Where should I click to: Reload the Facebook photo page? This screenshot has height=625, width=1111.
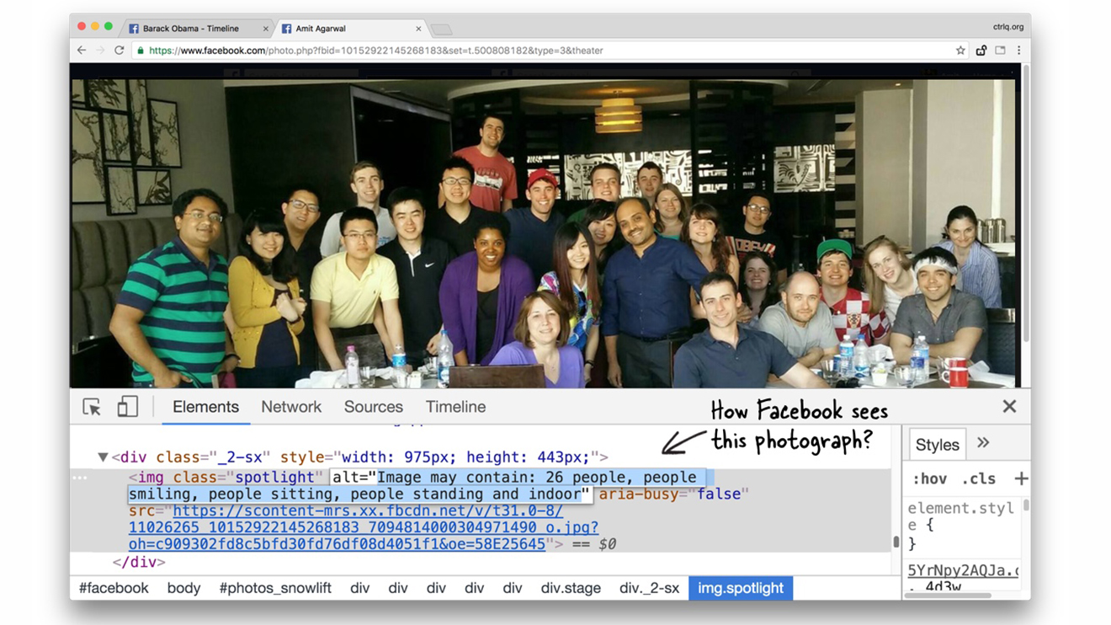[x=120, y=51]
